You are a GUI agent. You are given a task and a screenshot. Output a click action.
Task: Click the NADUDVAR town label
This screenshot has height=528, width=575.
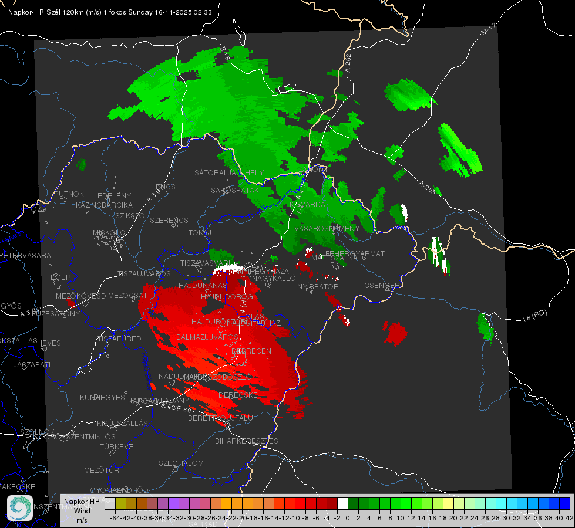pyautogui.click(x=179, y=376)
